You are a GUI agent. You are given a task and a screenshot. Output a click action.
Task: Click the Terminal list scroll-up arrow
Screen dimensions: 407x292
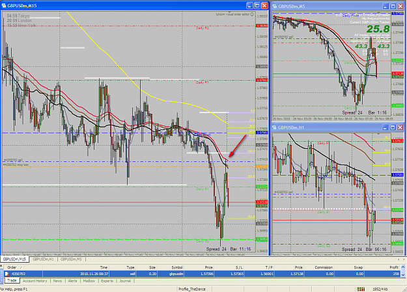[403, 267]
